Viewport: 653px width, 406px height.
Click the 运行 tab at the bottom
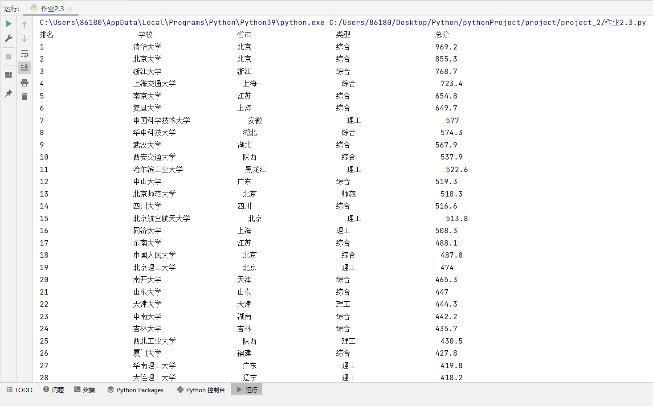(247, 390)
